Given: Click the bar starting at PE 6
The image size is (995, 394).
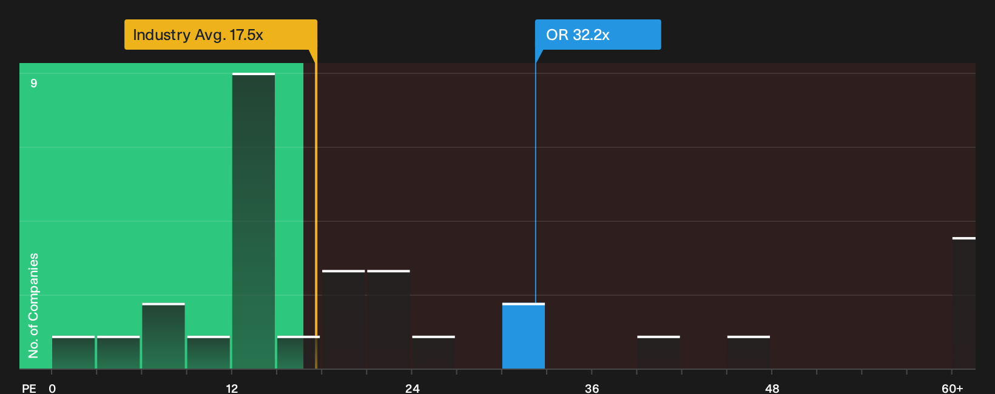Looking at the screenshot, I should coord(163,336).
